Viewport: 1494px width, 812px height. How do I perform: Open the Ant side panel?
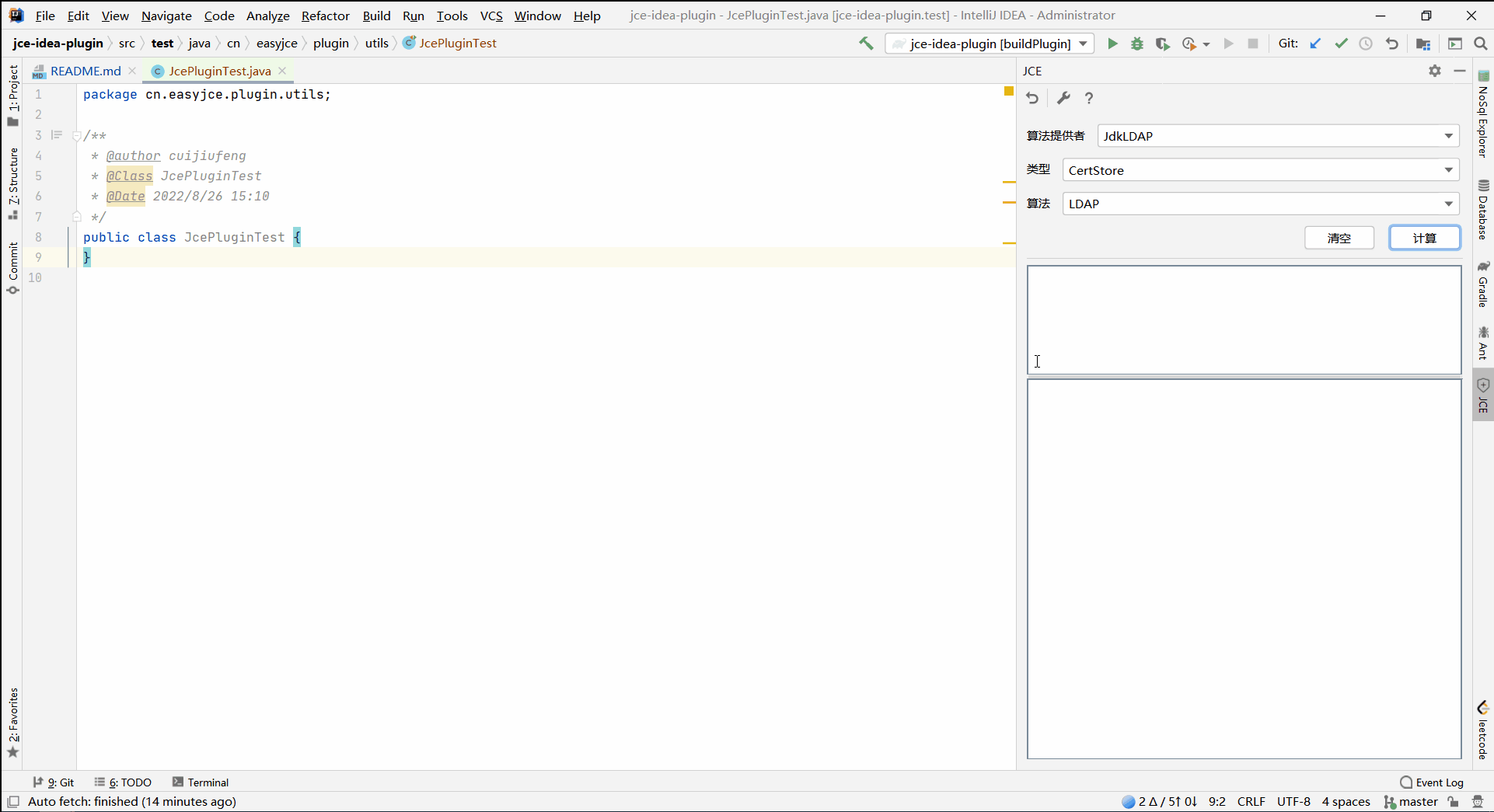[1483, 343]
